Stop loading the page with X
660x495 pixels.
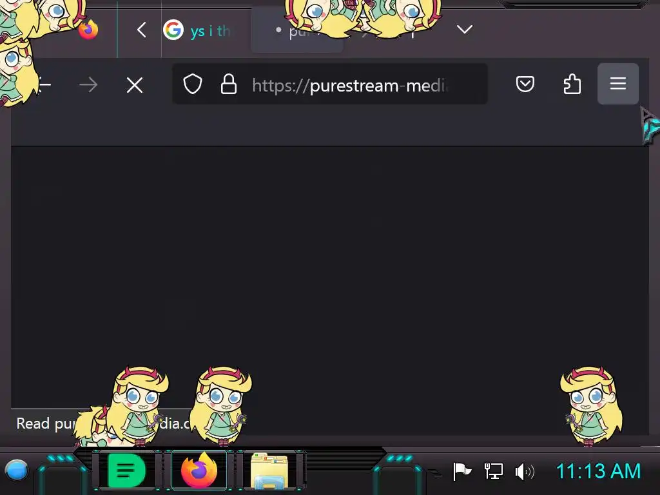tap(135, 85)
